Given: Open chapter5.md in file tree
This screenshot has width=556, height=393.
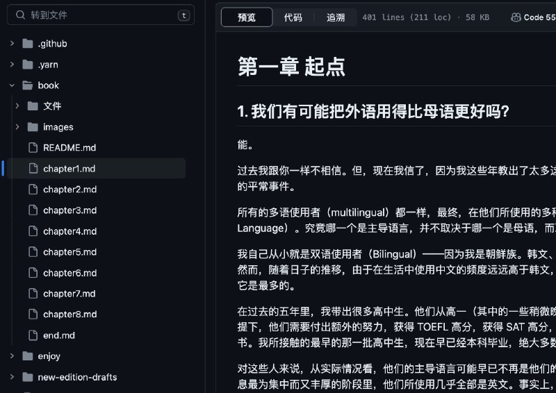Looking at the screenshot, I should coord(69,252).
